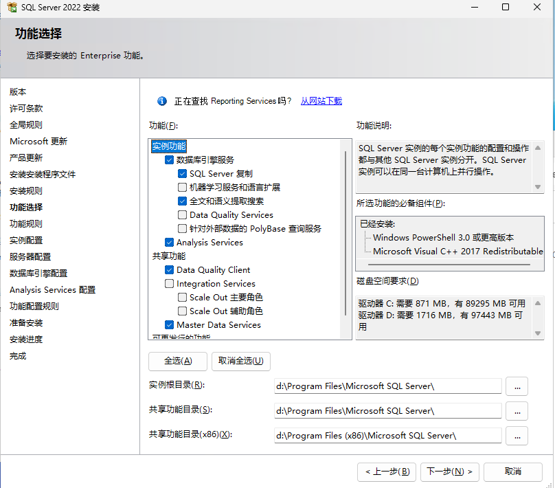Image resolution: width=555 pixels, height=488 pixels.
Task: Select 功能配置规则 step in sidebar
Action: tap(34, 307)
